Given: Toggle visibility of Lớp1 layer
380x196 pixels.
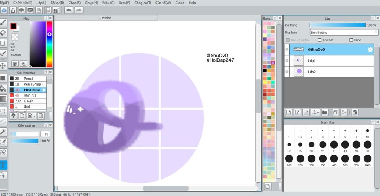Looking at the screenshot, I should (287, 61).
